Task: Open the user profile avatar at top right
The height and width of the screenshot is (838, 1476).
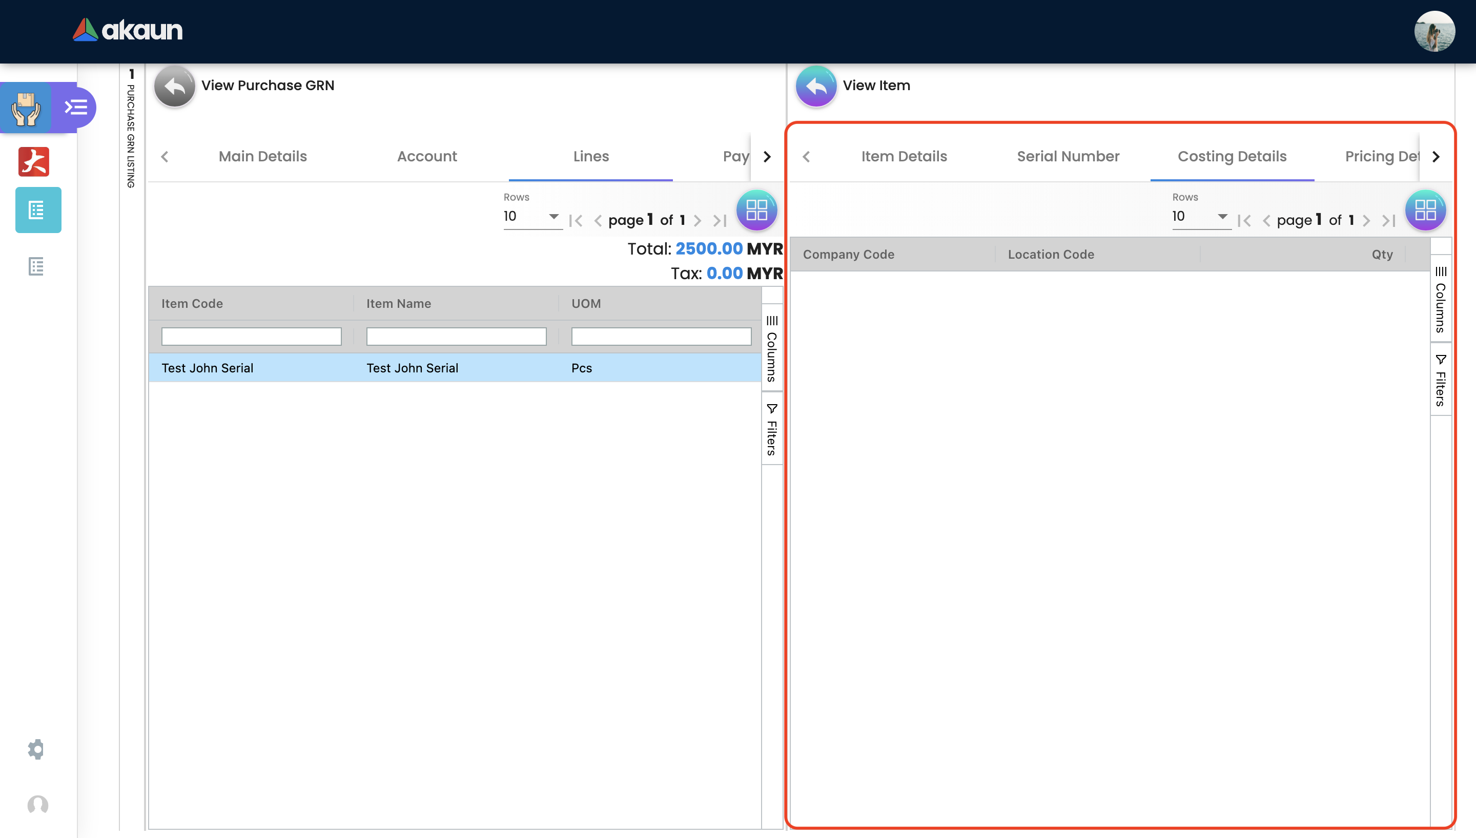Action: pos(1434,32)
